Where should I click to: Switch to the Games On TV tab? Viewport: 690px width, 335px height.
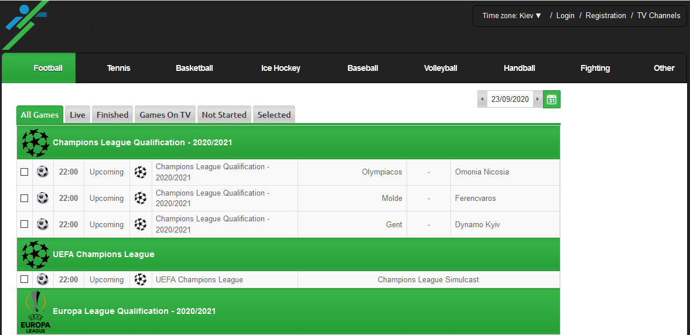click(165, 115)
